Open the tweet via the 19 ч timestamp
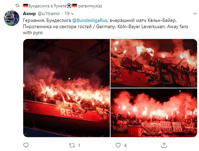Image resolution: width=199 pixels, height=151 pixels. tap(69, 13)
